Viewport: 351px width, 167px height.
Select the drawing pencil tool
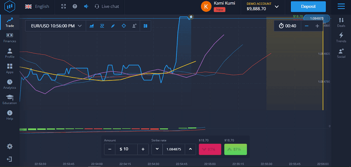pos(113,26)
